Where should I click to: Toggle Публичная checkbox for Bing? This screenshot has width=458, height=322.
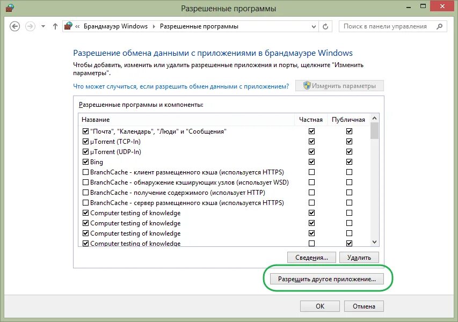pyautogui.click(x=349, y=162)
